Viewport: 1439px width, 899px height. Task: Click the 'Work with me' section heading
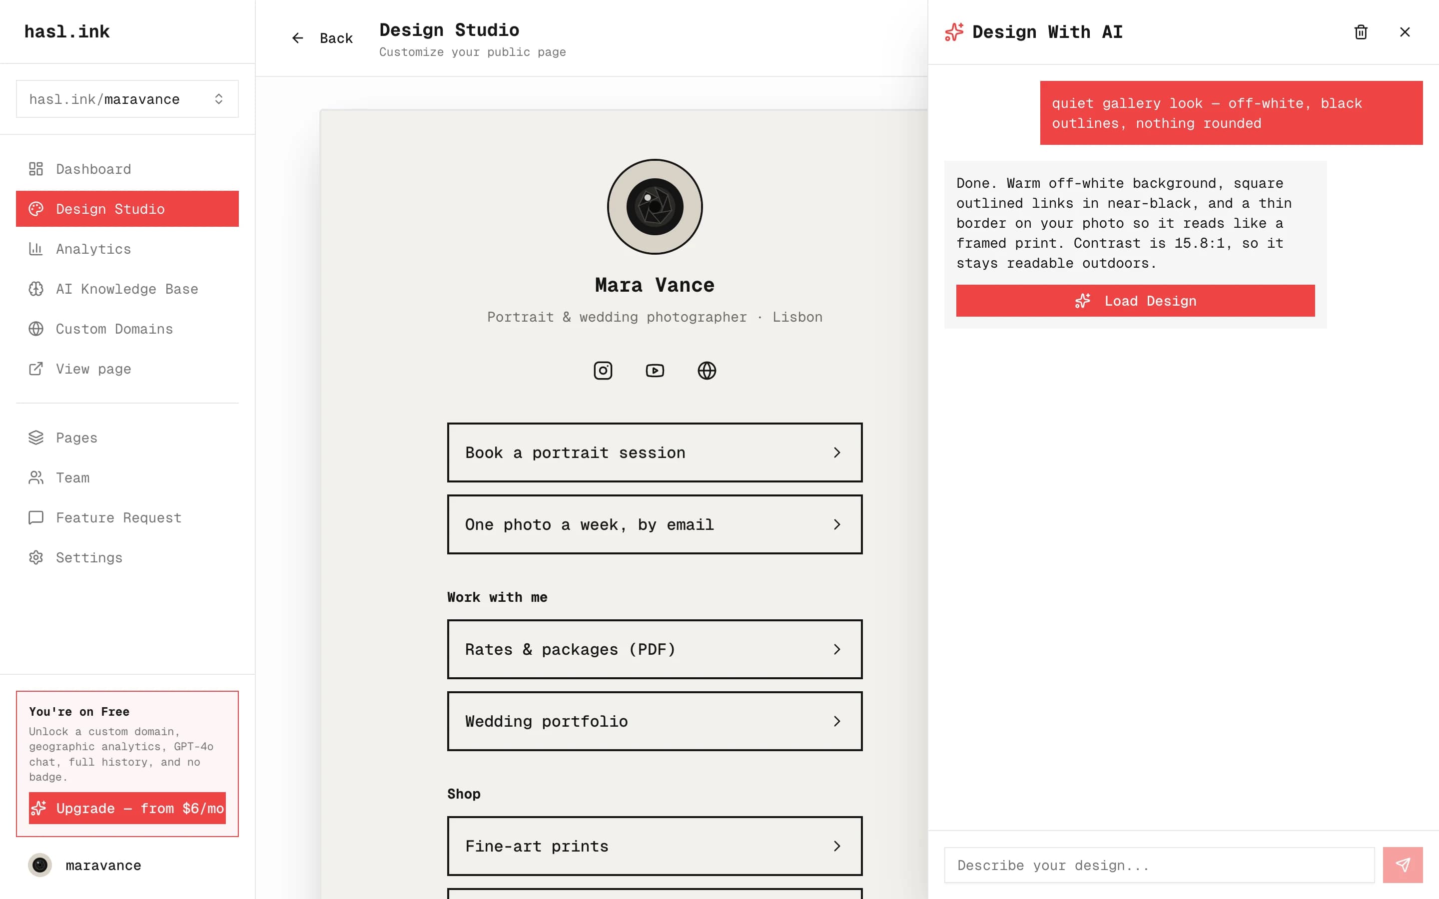click(497, 597)
